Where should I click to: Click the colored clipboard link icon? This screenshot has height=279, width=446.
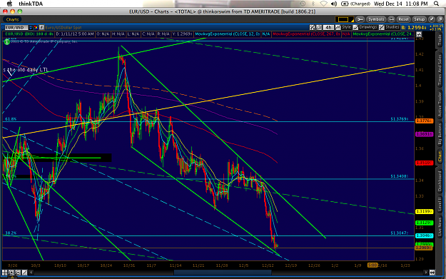(36, 28)
